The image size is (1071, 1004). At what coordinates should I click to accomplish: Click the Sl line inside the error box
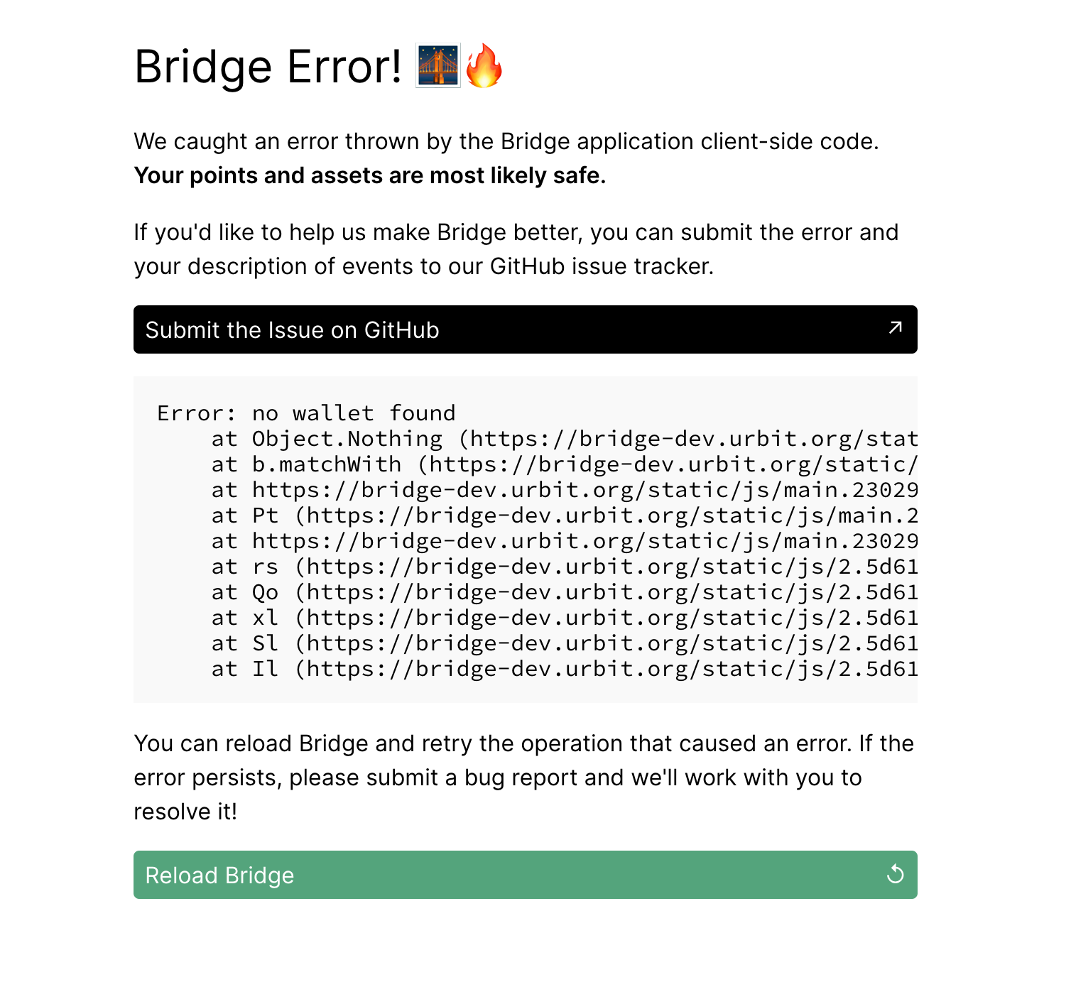coord(497,643)
